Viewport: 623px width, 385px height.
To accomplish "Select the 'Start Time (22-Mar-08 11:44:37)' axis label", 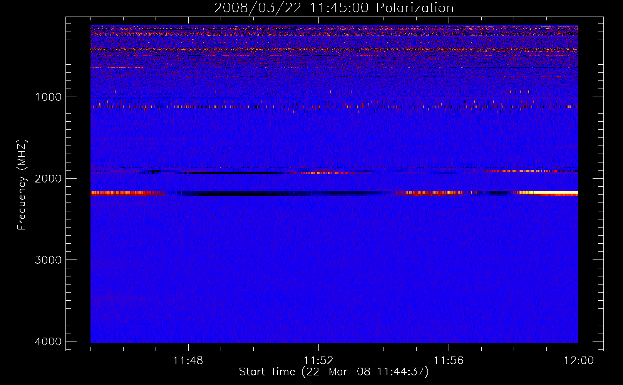I will tap(334, 372).
